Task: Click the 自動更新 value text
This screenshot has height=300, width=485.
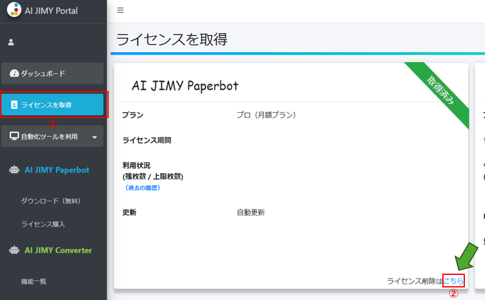Action: coord(251,213)
